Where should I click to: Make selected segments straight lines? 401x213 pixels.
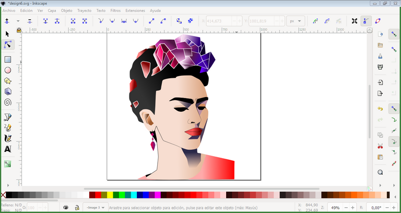151,21
